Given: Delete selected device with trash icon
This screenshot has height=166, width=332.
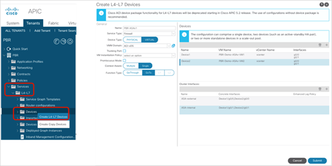Looking at the screenshot, I should tap(320, 45).
